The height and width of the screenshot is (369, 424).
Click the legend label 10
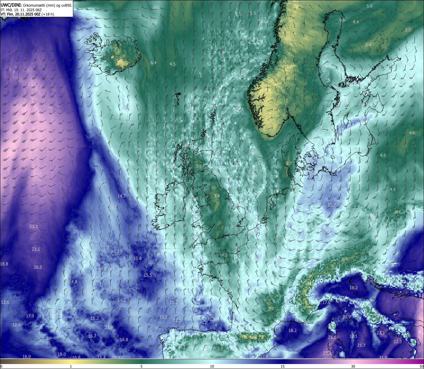pyautogui.click(x=212, y=366)
